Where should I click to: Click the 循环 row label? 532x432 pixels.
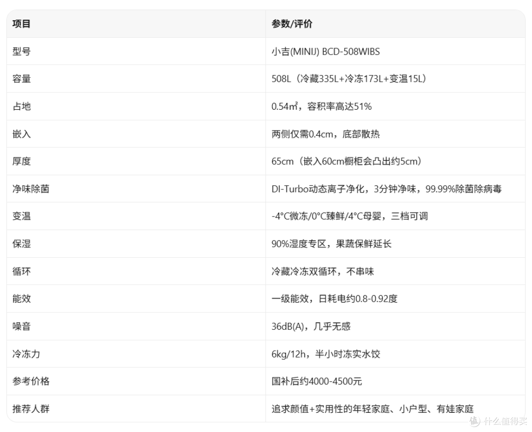click(x=21, y=272)
